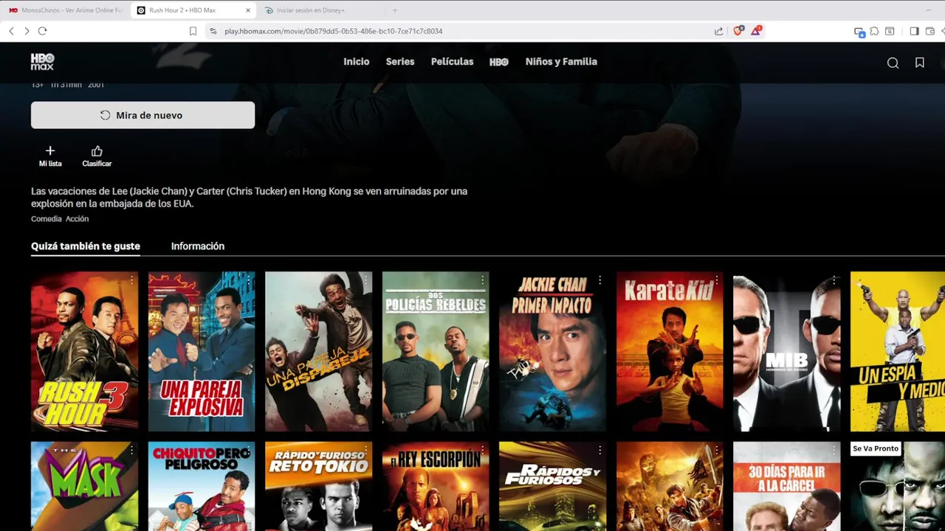Open Rápidos y Furiosos poster

(552, 486)
